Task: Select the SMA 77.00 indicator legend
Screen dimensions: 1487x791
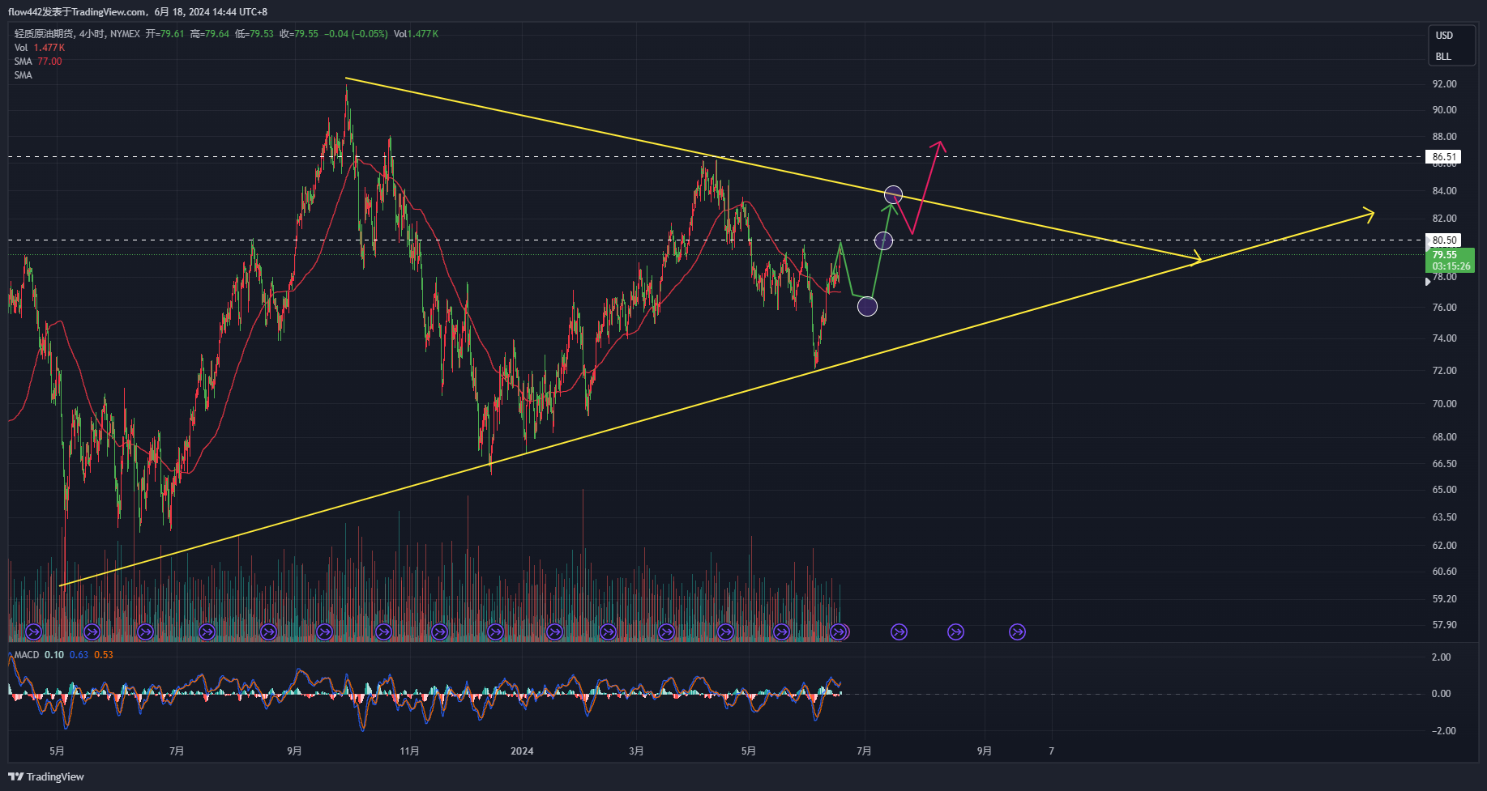Action: coord(38,62)
